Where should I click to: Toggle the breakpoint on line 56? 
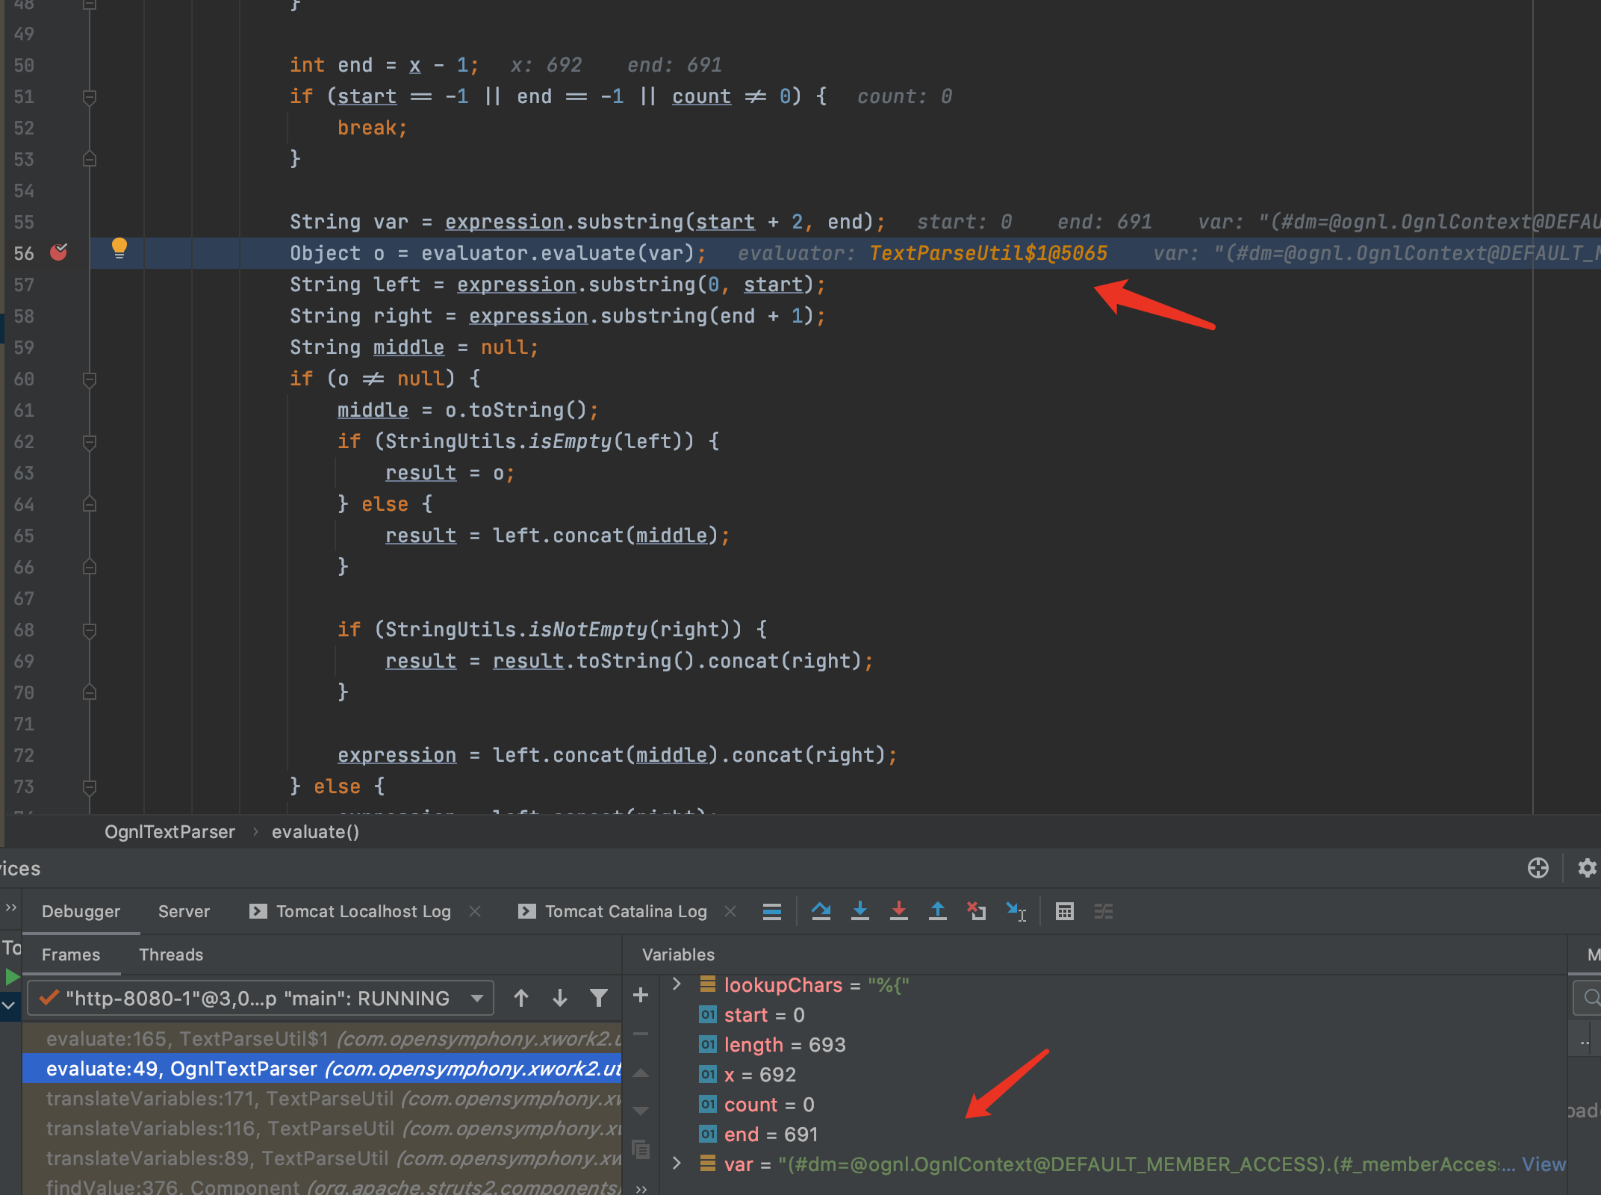58,252
